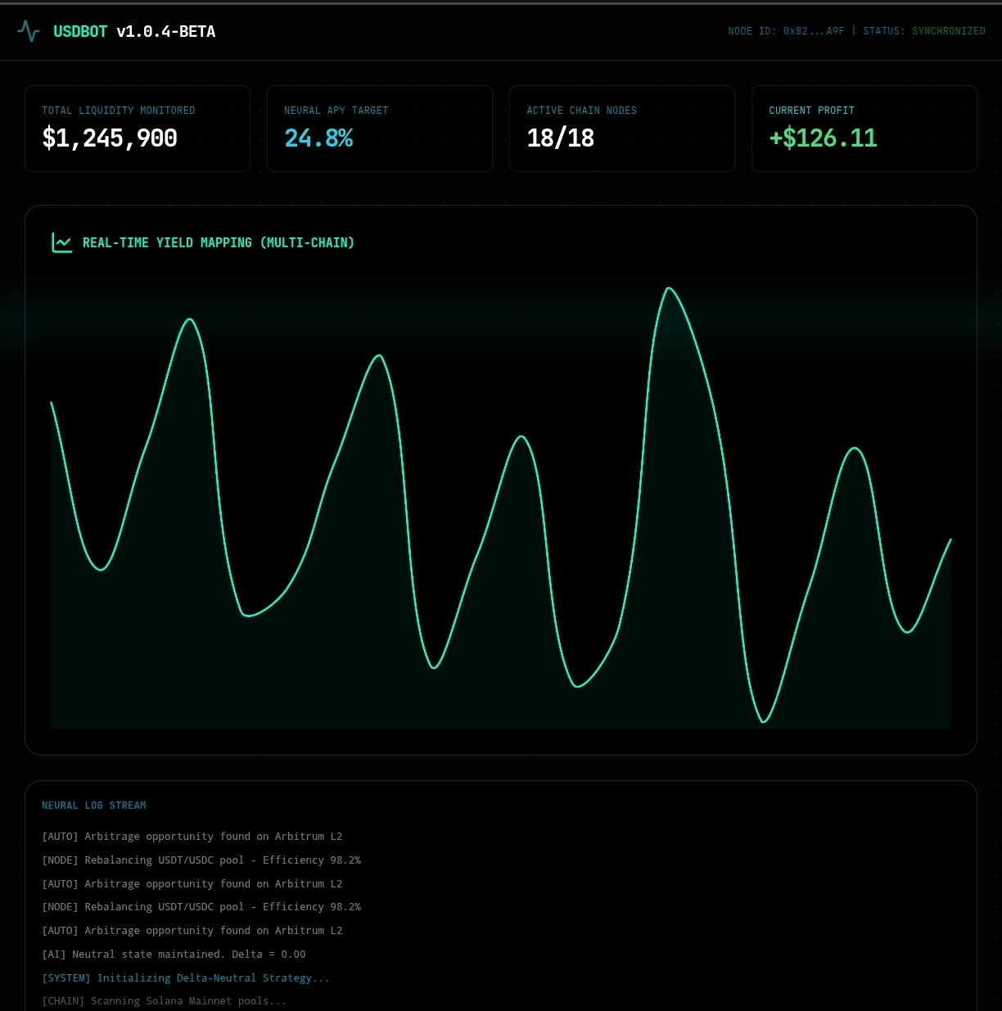Click the SYNCHRONIZED status indicator
This screenshot has width=1002, height=1011.
pyautogui.click(x=948, y=31)
